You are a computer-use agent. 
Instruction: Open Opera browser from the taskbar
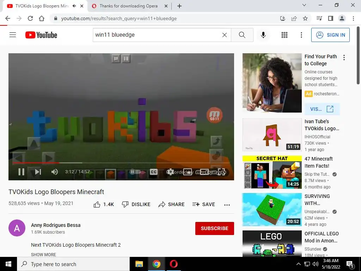tap(173, 264)
